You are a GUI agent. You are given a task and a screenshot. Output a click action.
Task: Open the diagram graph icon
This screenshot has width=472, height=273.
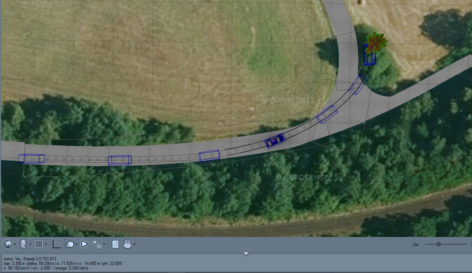click(x=57, y=244)
